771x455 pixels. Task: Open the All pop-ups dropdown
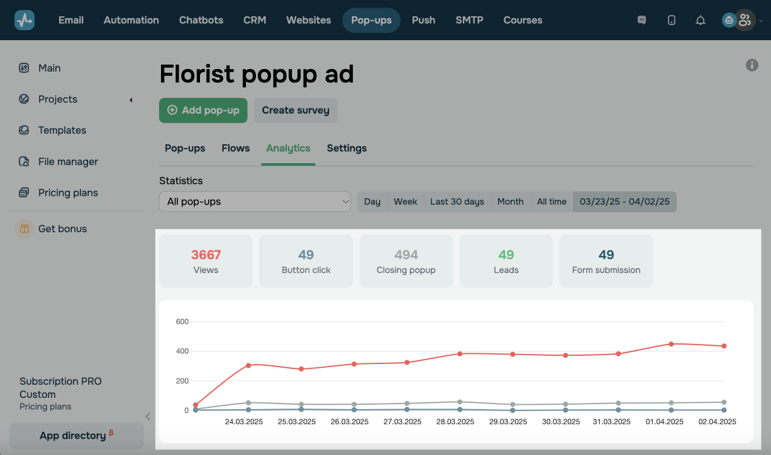tap(255, 201)
